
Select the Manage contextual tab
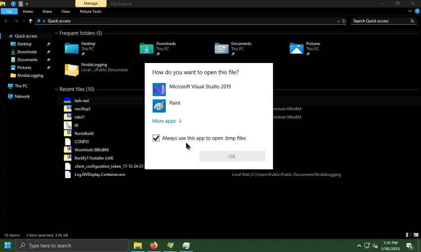[x=90, y=4]
